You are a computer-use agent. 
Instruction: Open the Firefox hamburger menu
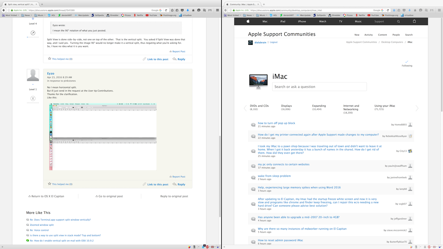pos(218,10)
